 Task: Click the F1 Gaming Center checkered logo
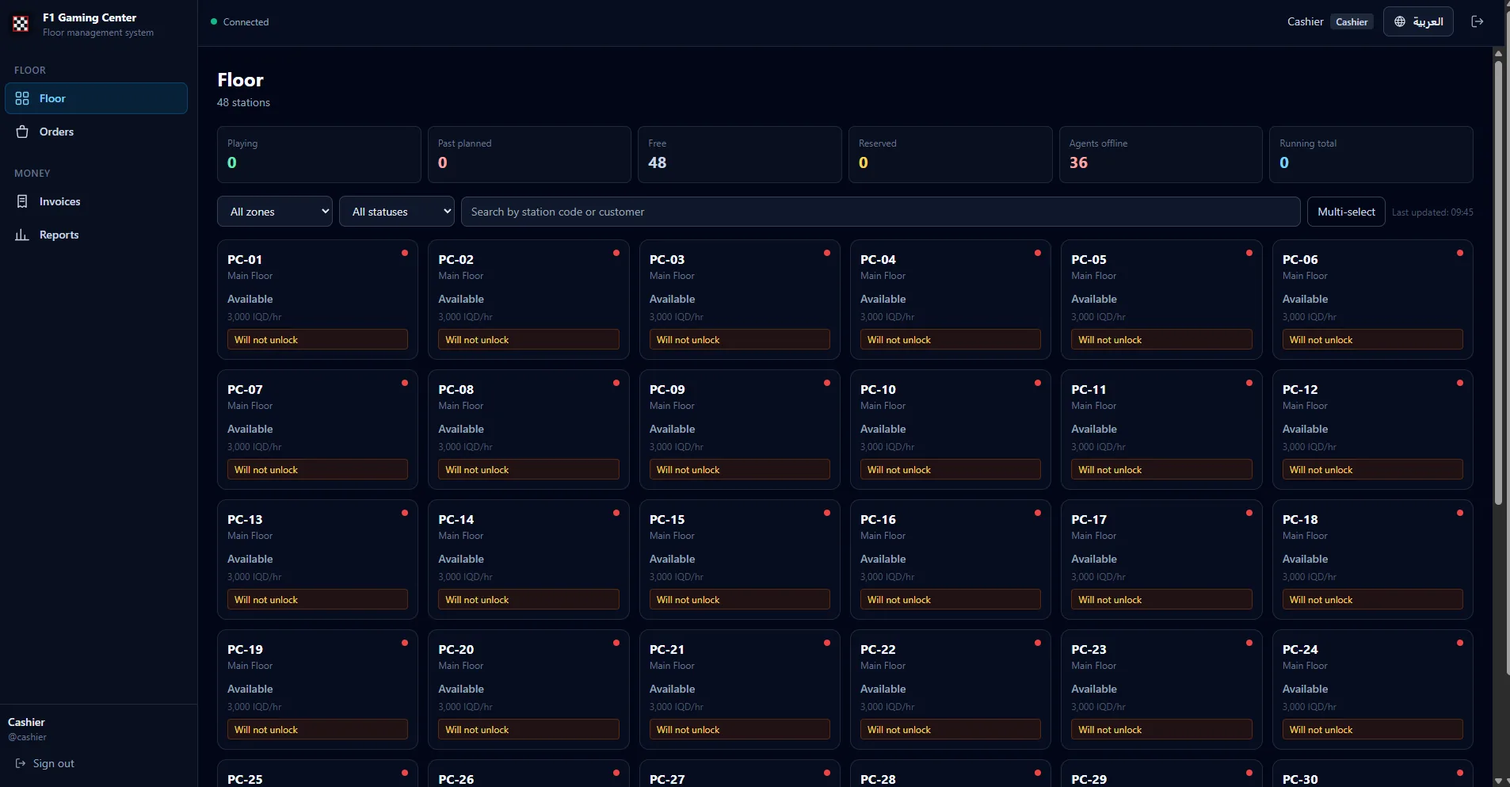pyautogui.click(x=21, y=24)
